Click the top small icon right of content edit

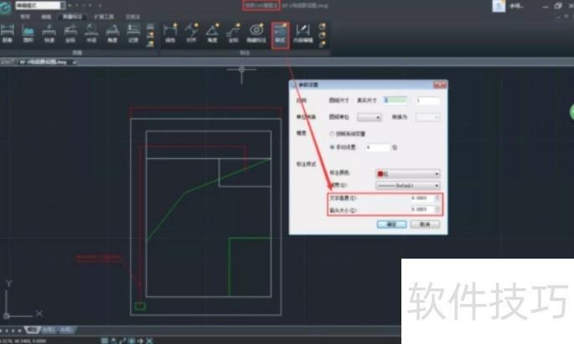click(x=322, y=27)
